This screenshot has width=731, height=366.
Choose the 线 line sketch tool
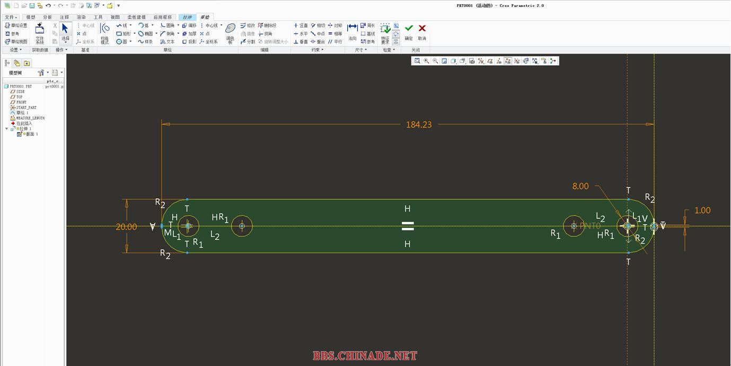point(122,25)
